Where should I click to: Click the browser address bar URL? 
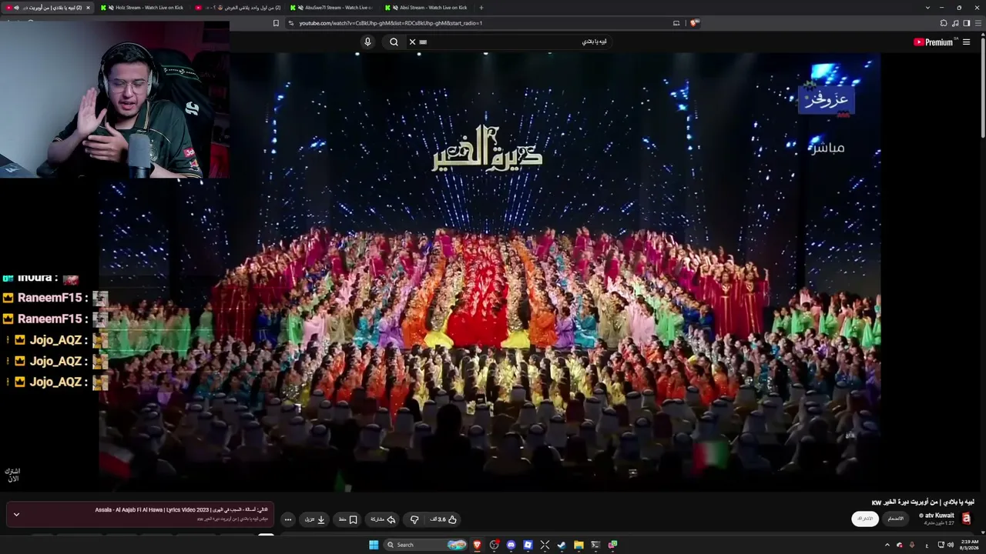coord(391,23)
